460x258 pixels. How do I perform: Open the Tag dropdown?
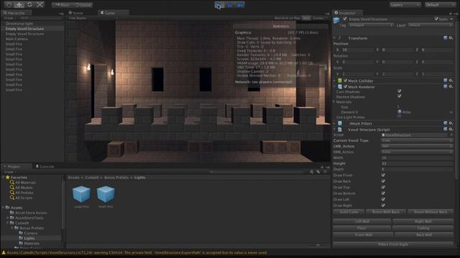pos(371,25)
